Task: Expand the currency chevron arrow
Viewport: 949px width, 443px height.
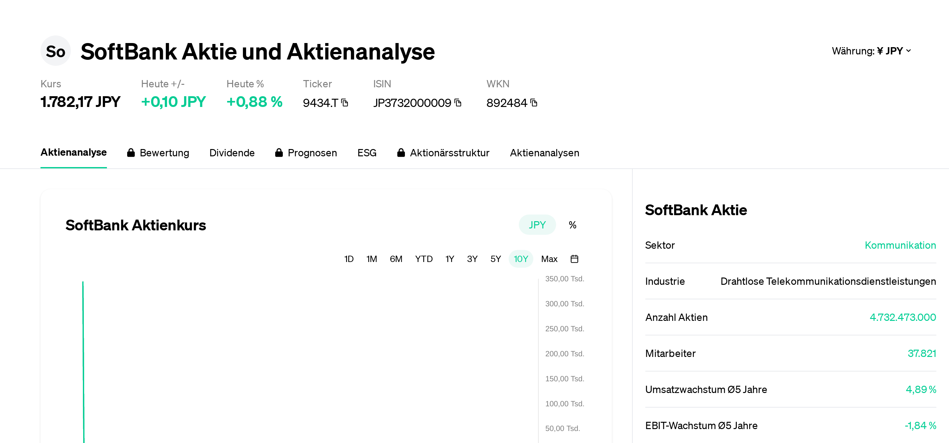Action: coord(909,51)
